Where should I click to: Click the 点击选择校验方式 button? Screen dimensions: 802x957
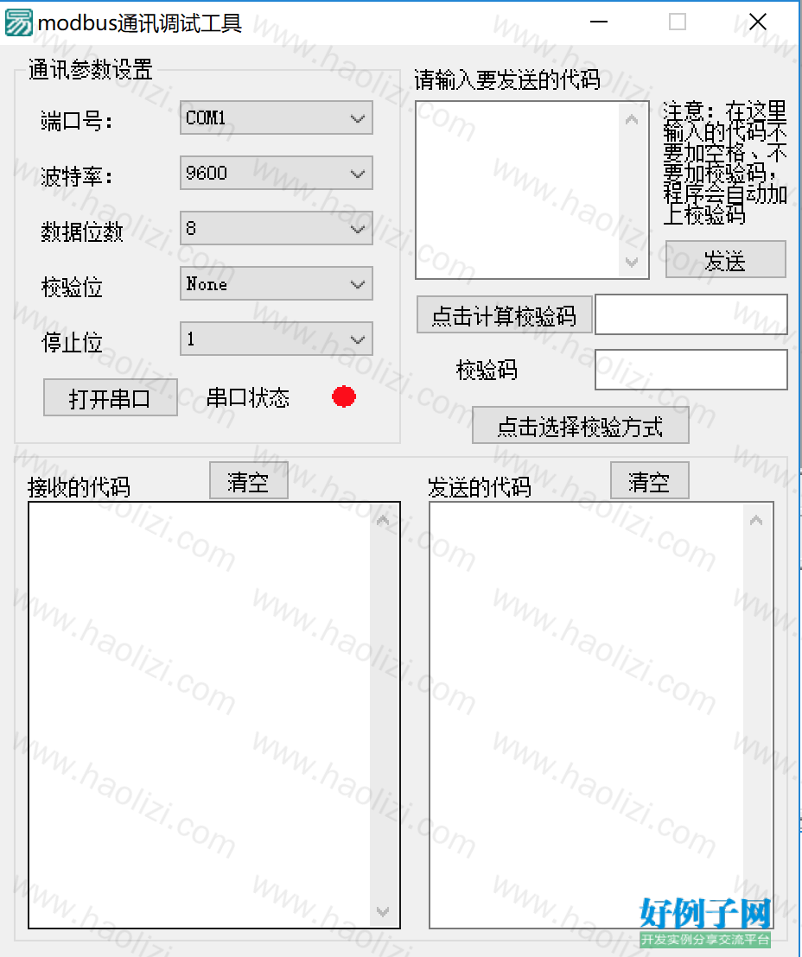click(580, 426)
